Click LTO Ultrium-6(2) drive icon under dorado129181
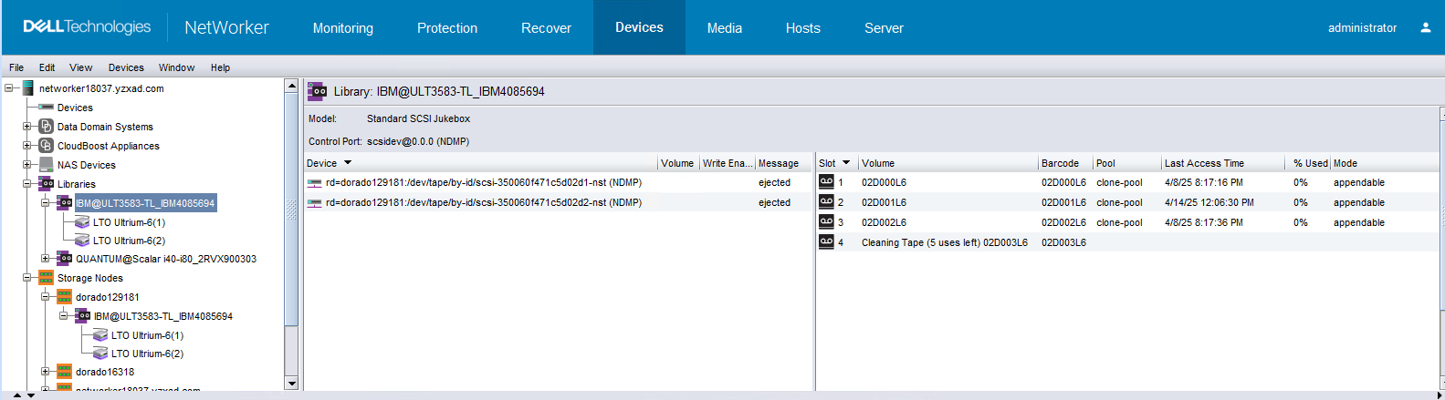Image resolution: width=1445 pixels, height=400 pixels. click(x=100, y=354)
